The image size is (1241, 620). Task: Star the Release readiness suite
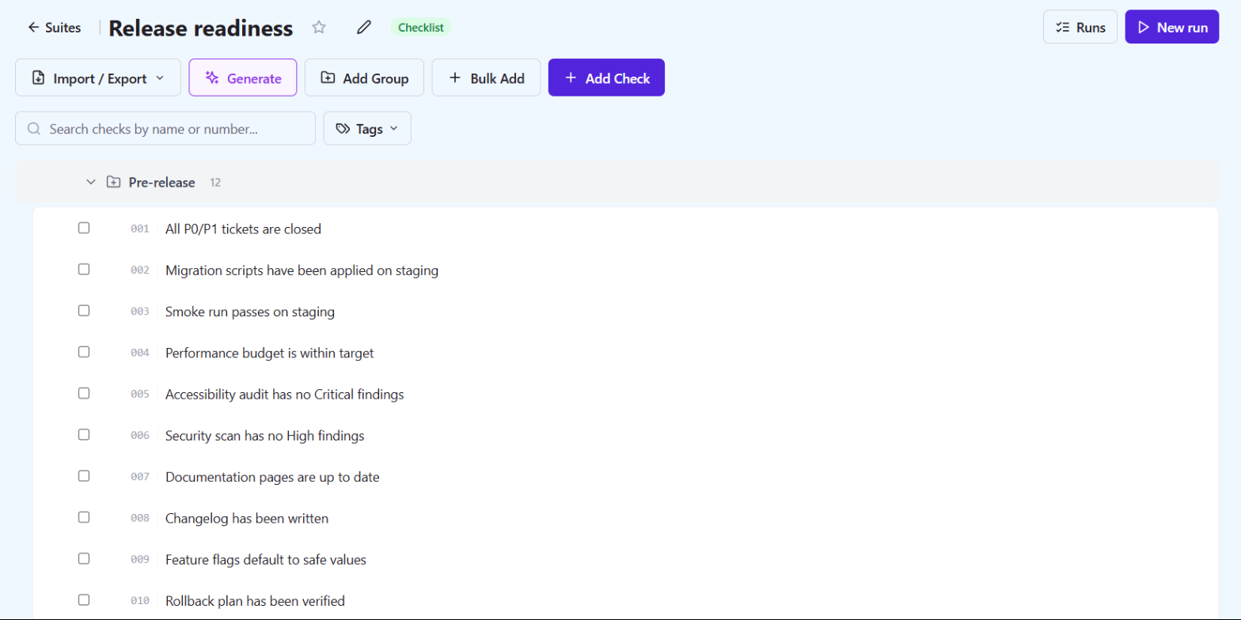319,28
